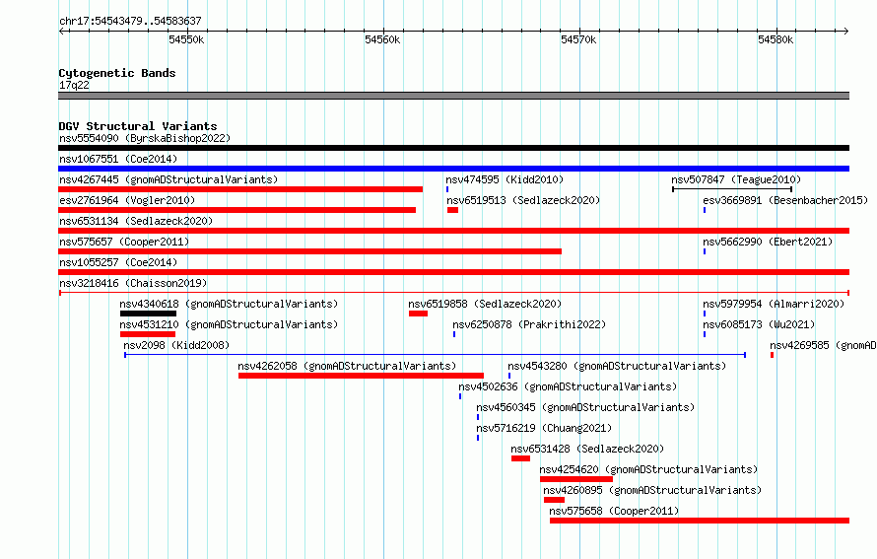Click the red nsv575658 variant bar
Viewport: 877px width, 559px height.
(x=700, y=521)
